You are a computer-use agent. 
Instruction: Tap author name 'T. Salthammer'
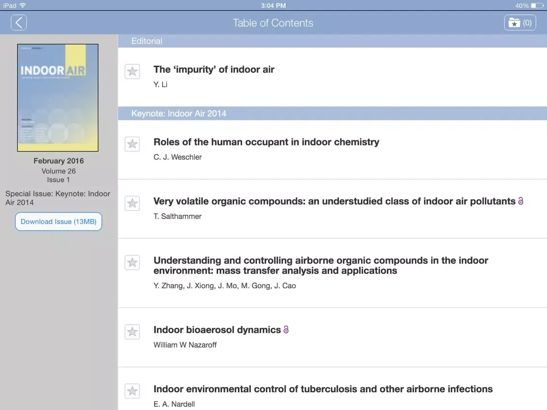(x=178, y=216)
